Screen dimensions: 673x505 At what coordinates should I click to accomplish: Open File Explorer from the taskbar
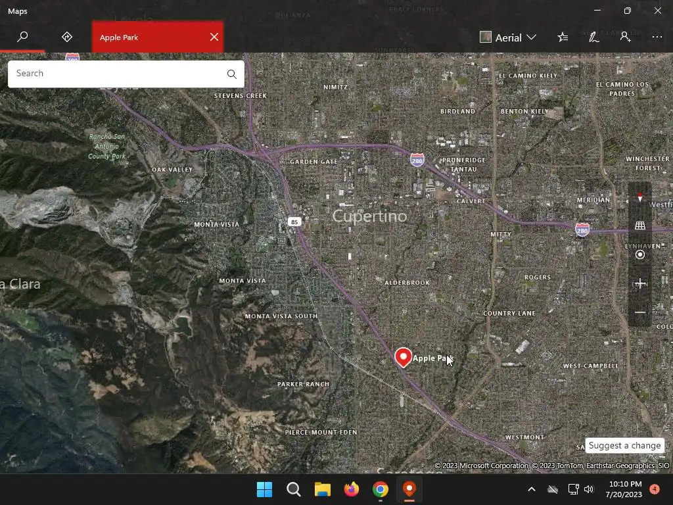322,489
